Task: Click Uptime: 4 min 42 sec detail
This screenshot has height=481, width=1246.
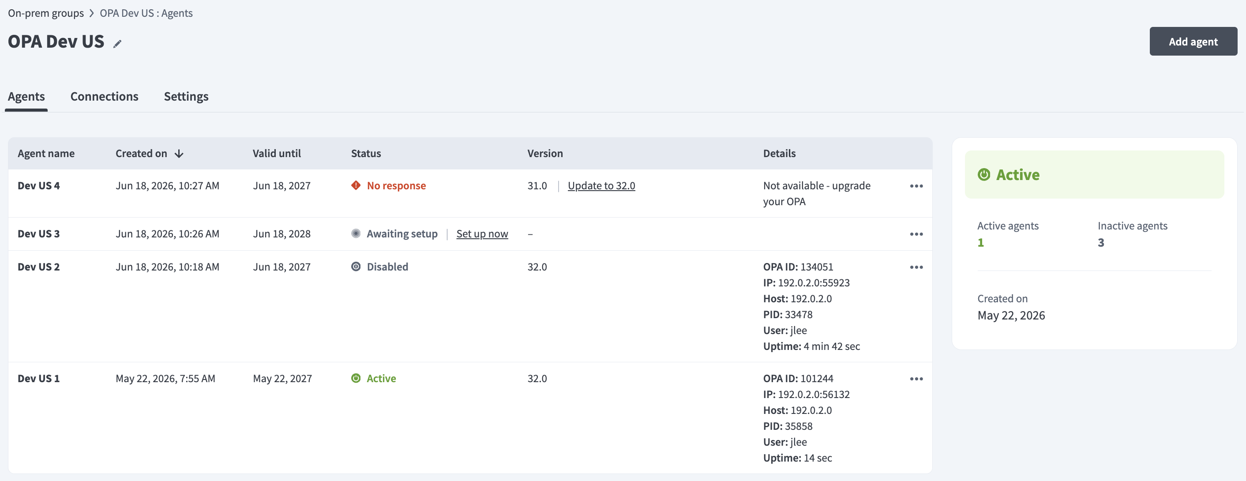Action: tap(812, 346)
